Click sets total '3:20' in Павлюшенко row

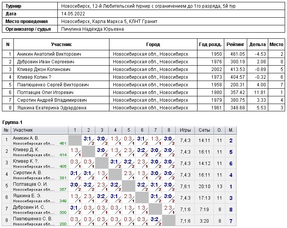point(204,221)
